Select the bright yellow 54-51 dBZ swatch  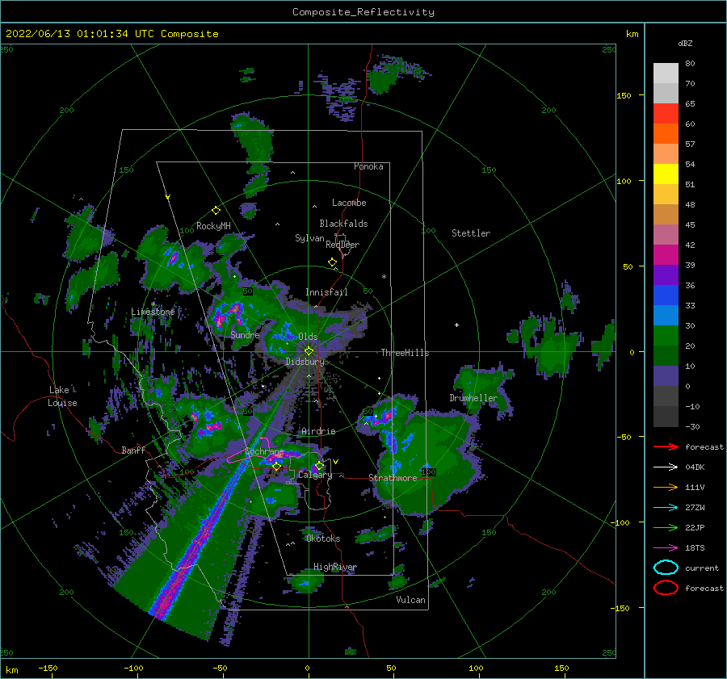tap(666, 174)
